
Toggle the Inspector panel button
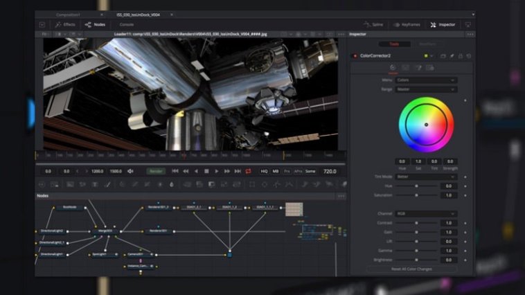click(x=443, y=24)
